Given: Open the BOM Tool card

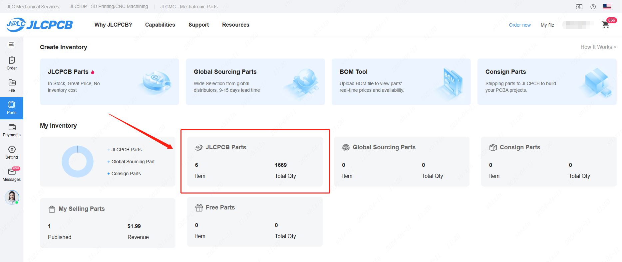Looking at the screenshot, I should (401, 82).
